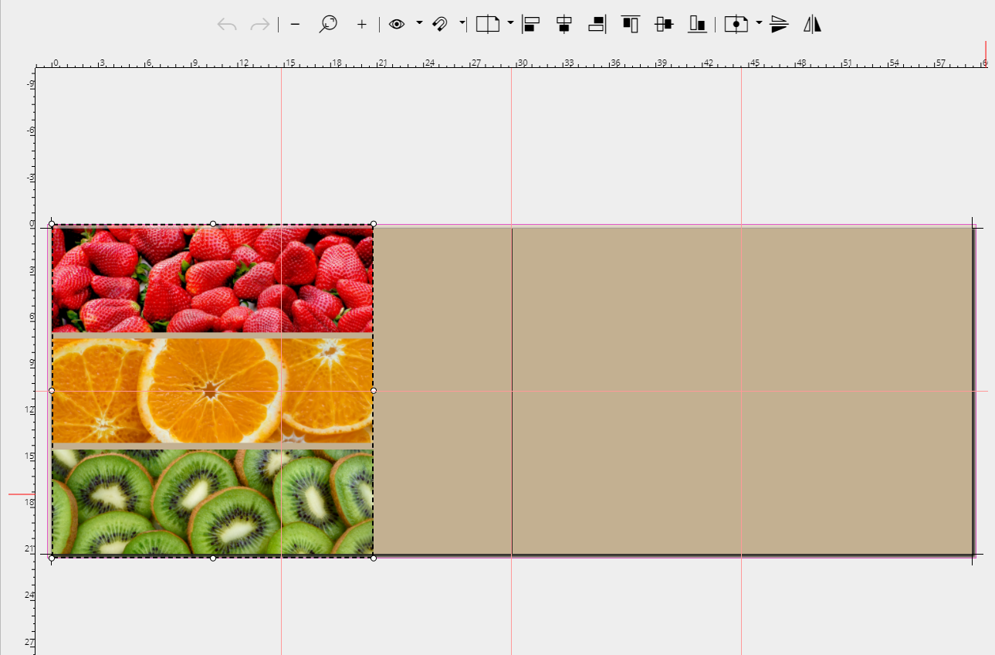The height and width of the screenshot is (655, 995).
Task: Activate the magnifier zoom tool
Action: pos(328,24)
